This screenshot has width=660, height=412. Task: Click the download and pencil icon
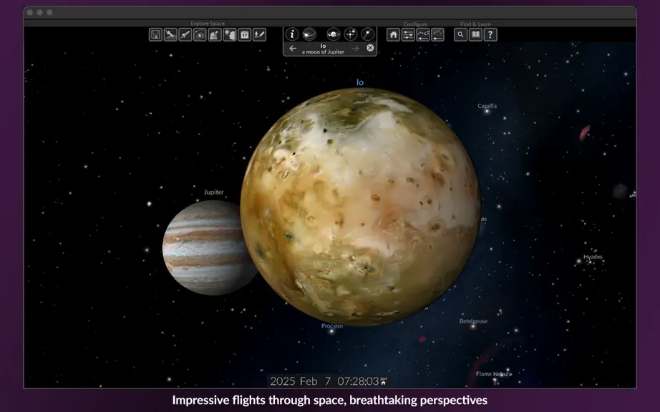point(259,34)
